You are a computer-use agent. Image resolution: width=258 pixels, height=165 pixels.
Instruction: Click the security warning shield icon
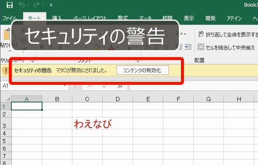click(5, 71)
